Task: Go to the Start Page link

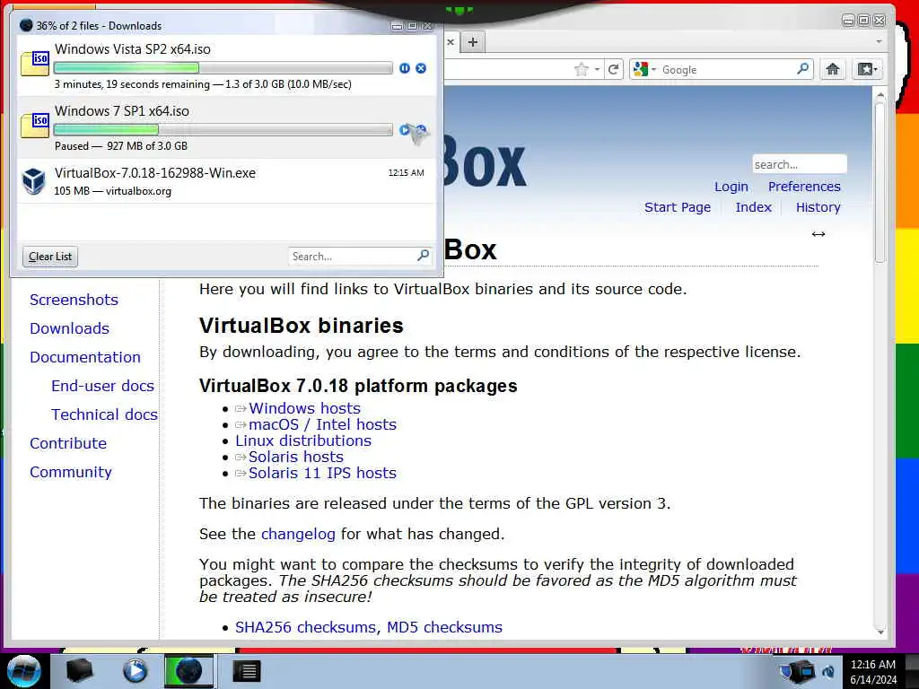Action: [678, 207]
